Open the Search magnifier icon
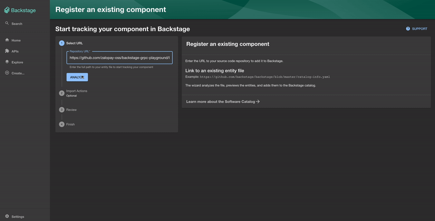 tap(7, 23)
